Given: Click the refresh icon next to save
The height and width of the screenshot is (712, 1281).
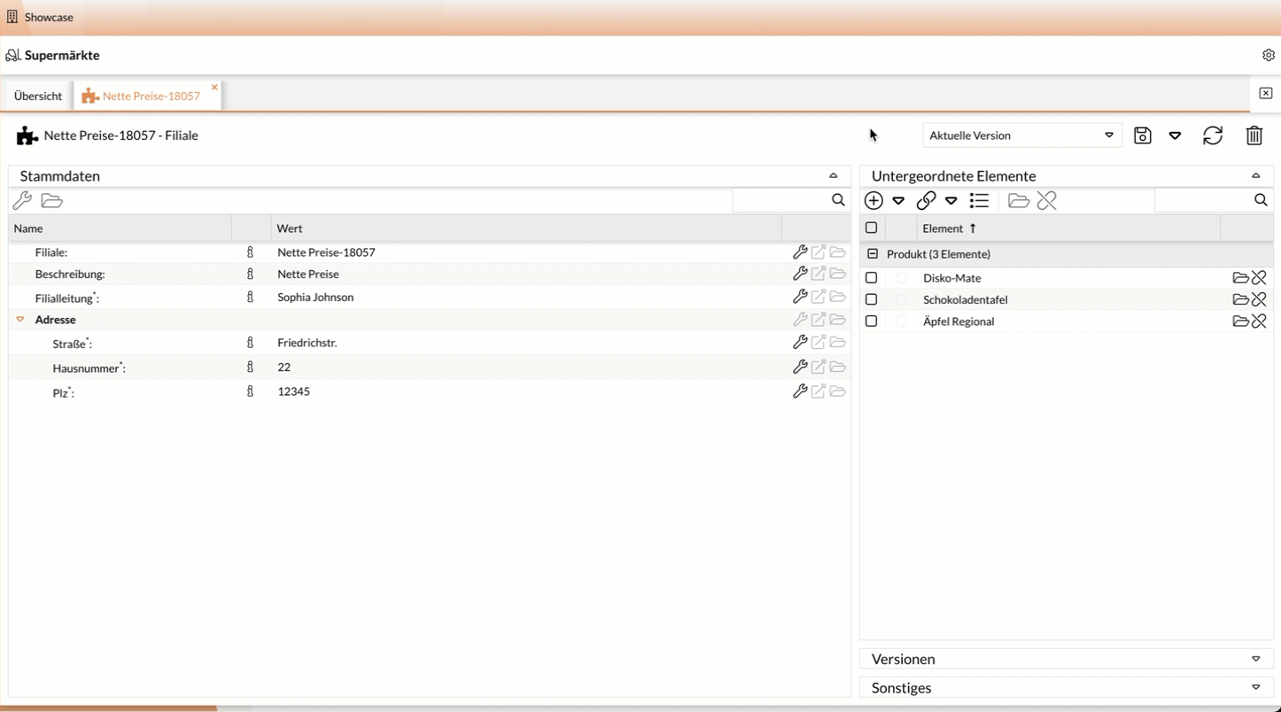Looking at the screenshot, I should (x=1212, y=135).
